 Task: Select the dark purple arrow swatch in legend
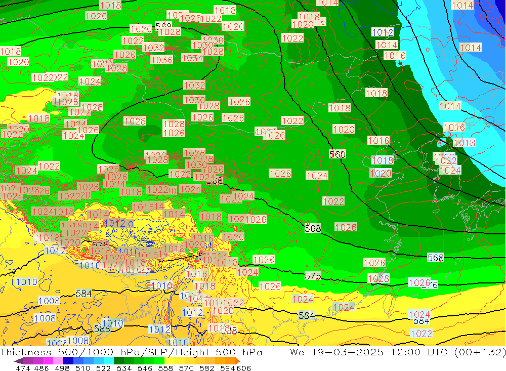tap(18, 361)
